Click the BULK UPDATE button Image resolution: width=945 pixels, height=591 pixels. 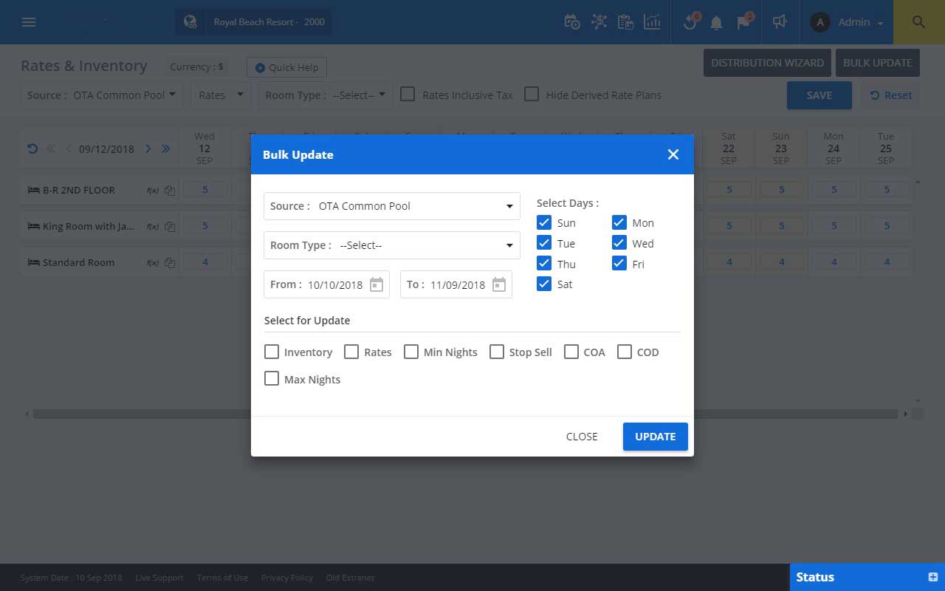(x=878, y=63)
